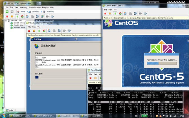This screenshot has height=118, width=189.
Task: Open the first Inventory breadcrumb dropdown arrow
Action: point(42,12)
